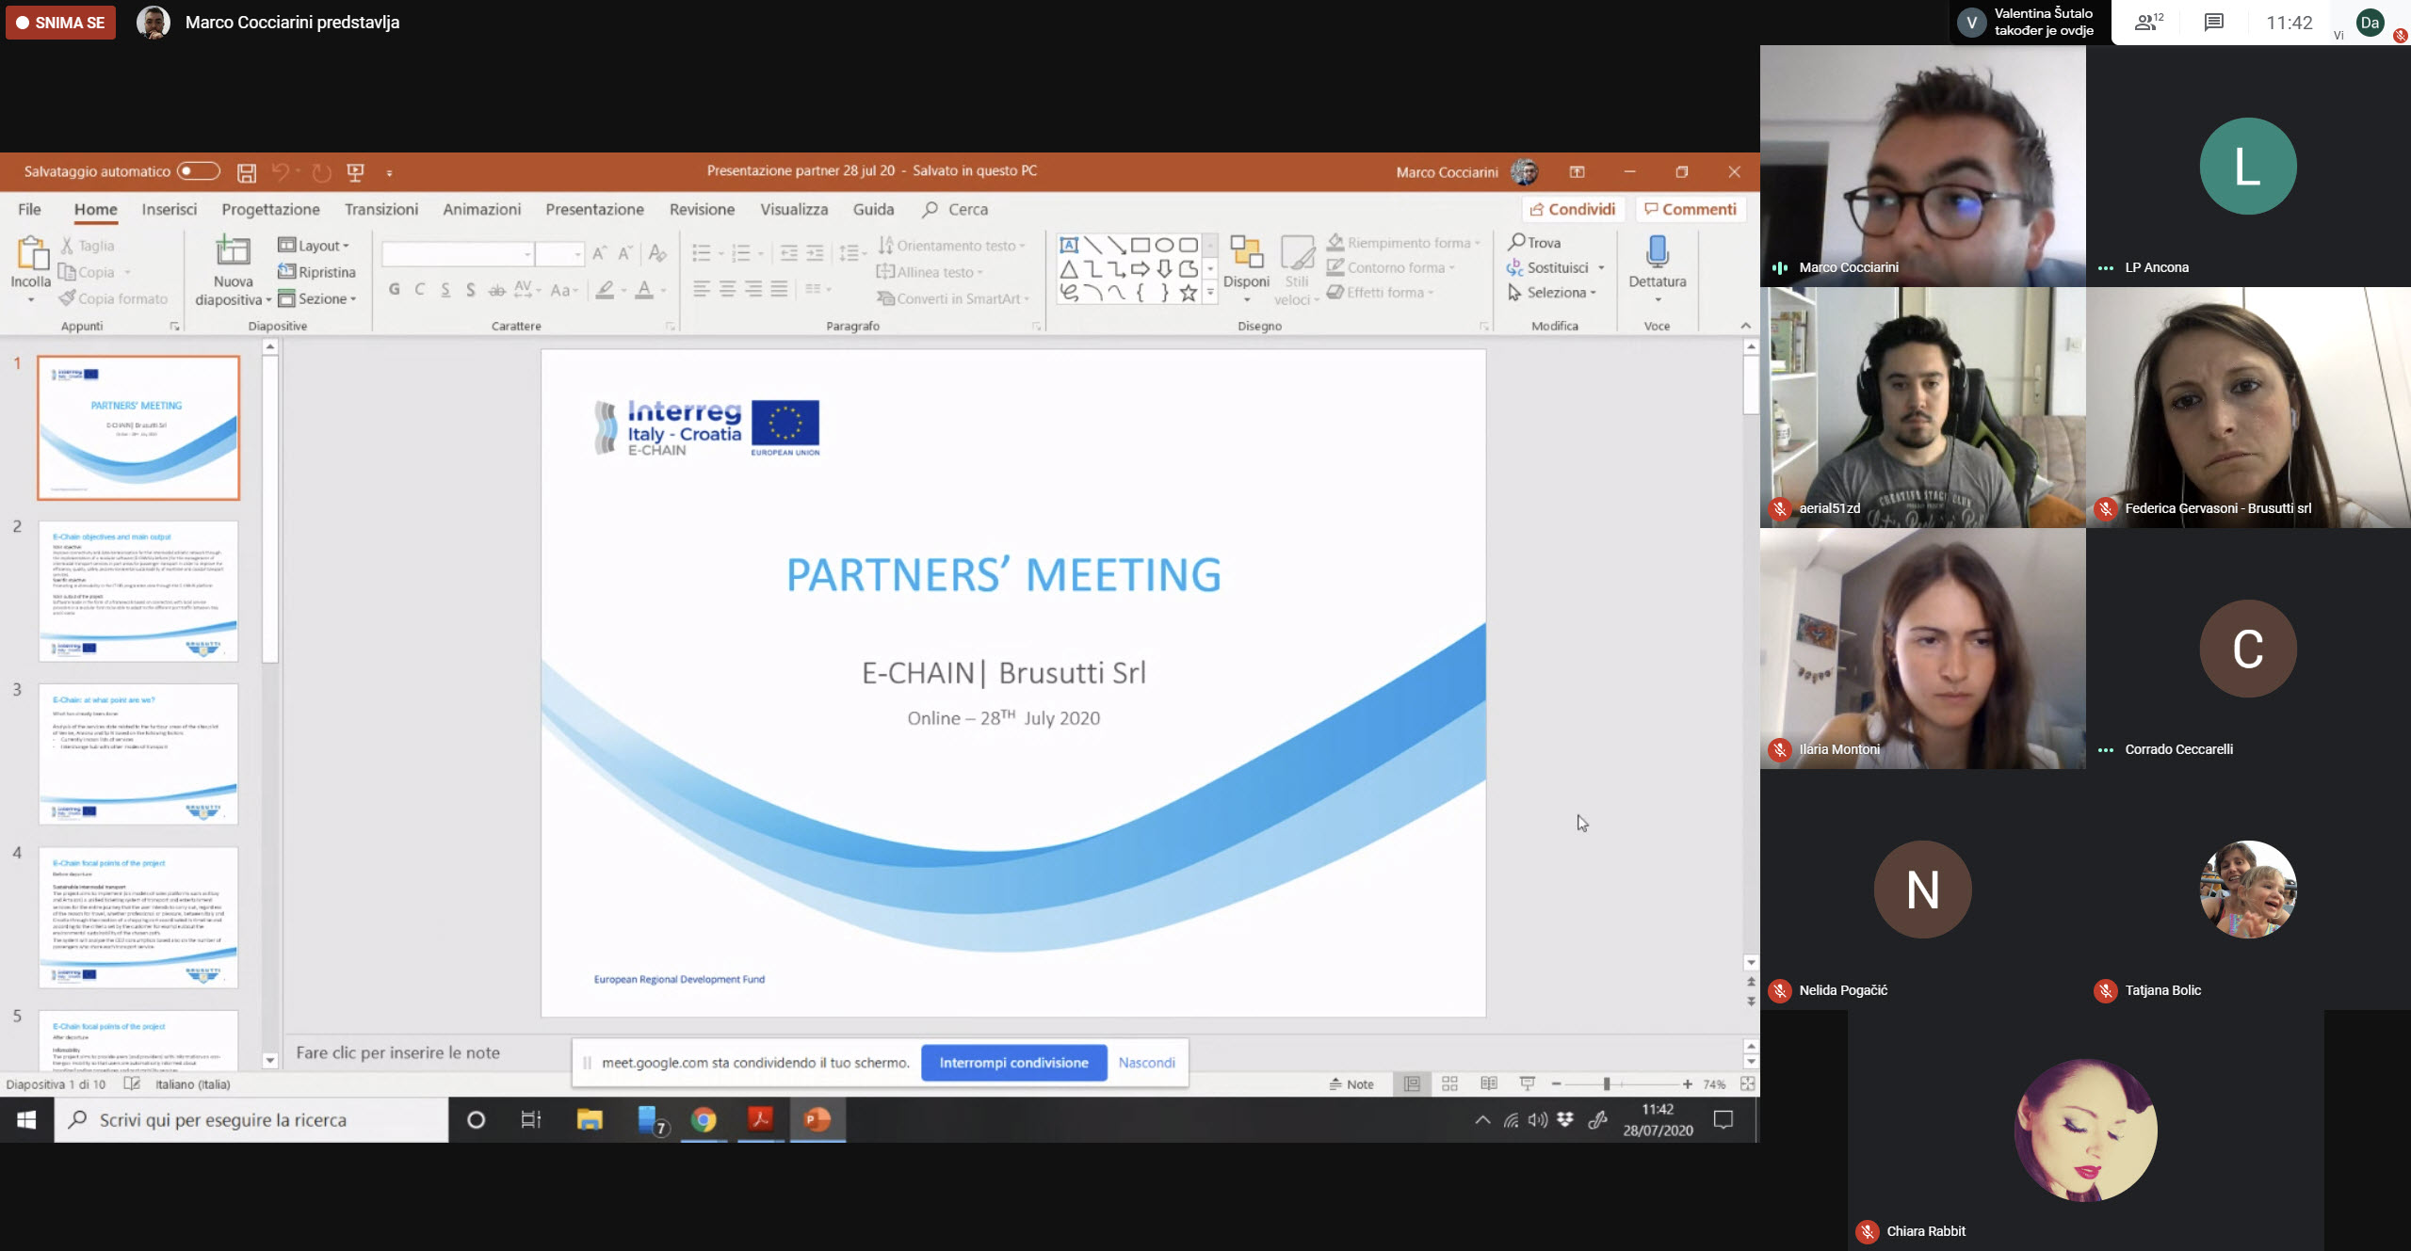Select the star shape tool
2411x1251 pixels.
1189,293
